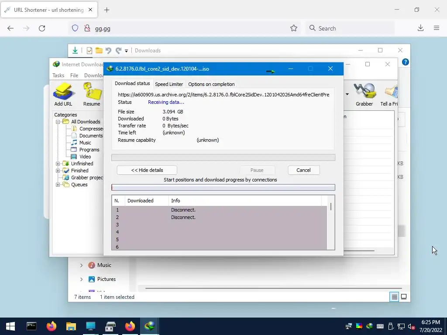Screen dimensions: 447x335
Task: Click the insecure padlock icon beside gg.gg
Action: tap(87, 28)
